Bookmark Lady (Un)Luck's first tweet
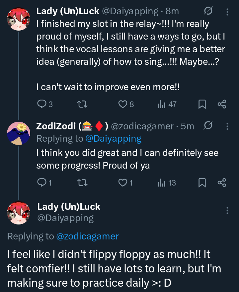This screenshot has height=292, width=239. pyautogui.click(x=202, y=104)
